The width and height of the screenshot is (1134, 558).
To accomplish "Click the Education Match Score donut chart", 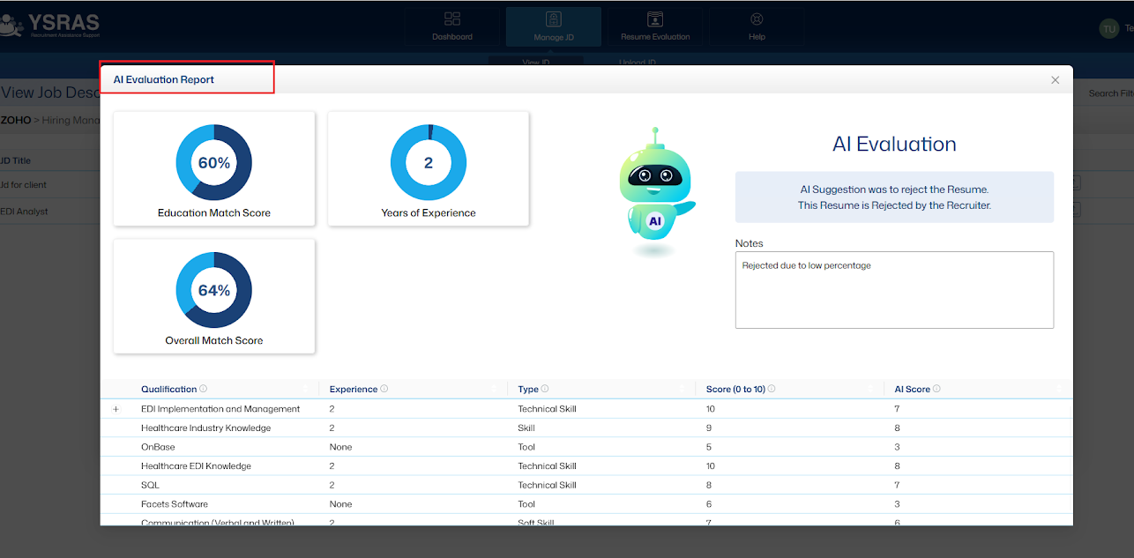I will (213, 162).
